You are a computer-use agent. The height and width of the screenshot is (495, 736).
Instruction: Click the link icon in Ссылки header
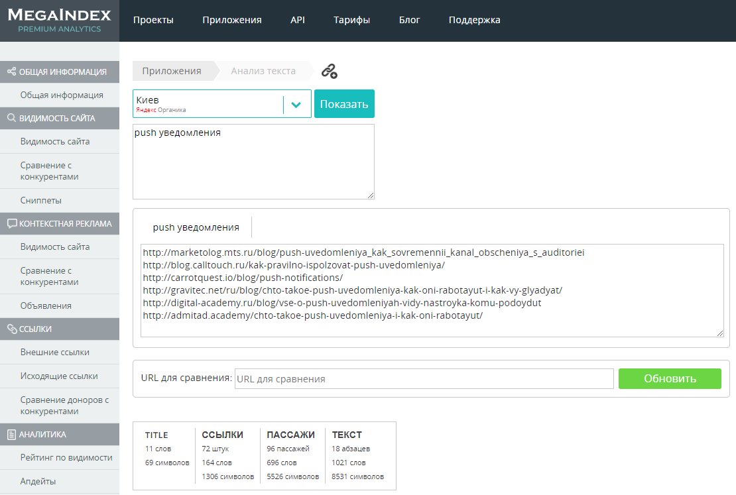[x=11, y=329]
